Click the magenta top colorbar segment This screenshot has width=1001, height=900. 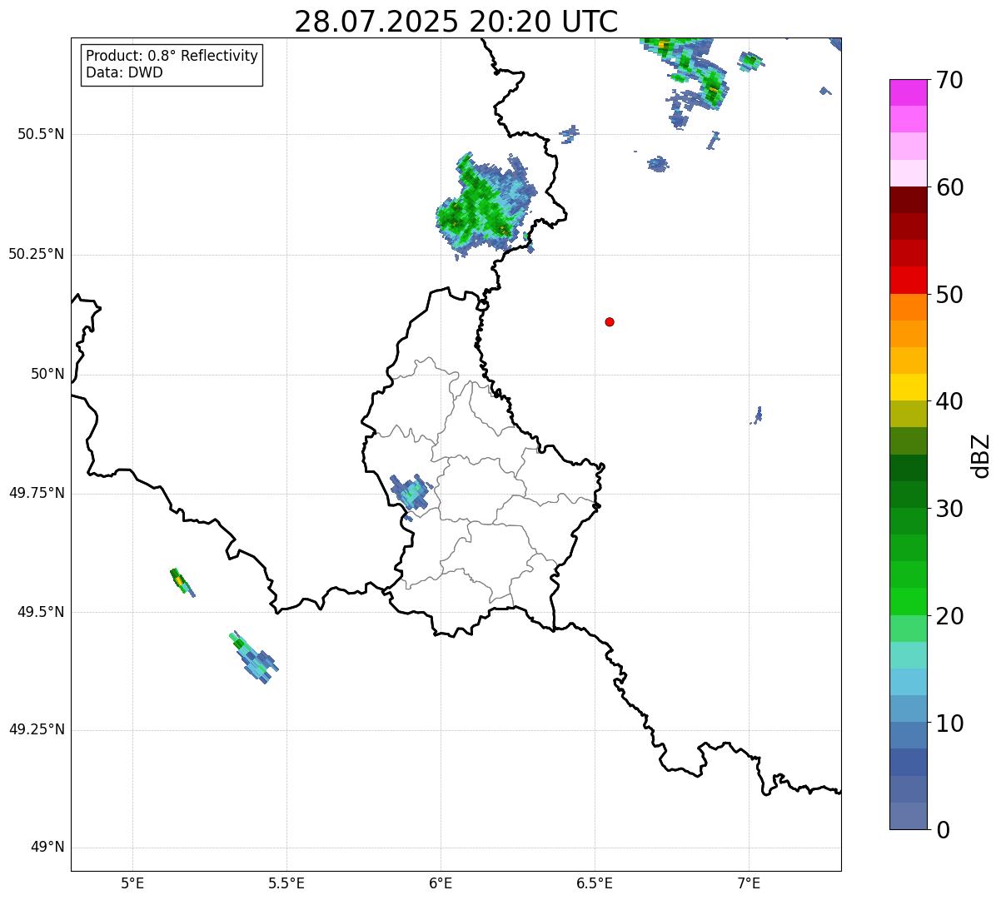(x=908, y=92)
